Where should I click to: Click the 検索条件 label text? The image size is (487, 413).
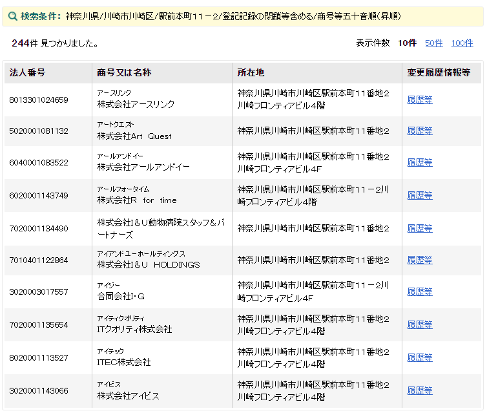click(x=41, y=16)
